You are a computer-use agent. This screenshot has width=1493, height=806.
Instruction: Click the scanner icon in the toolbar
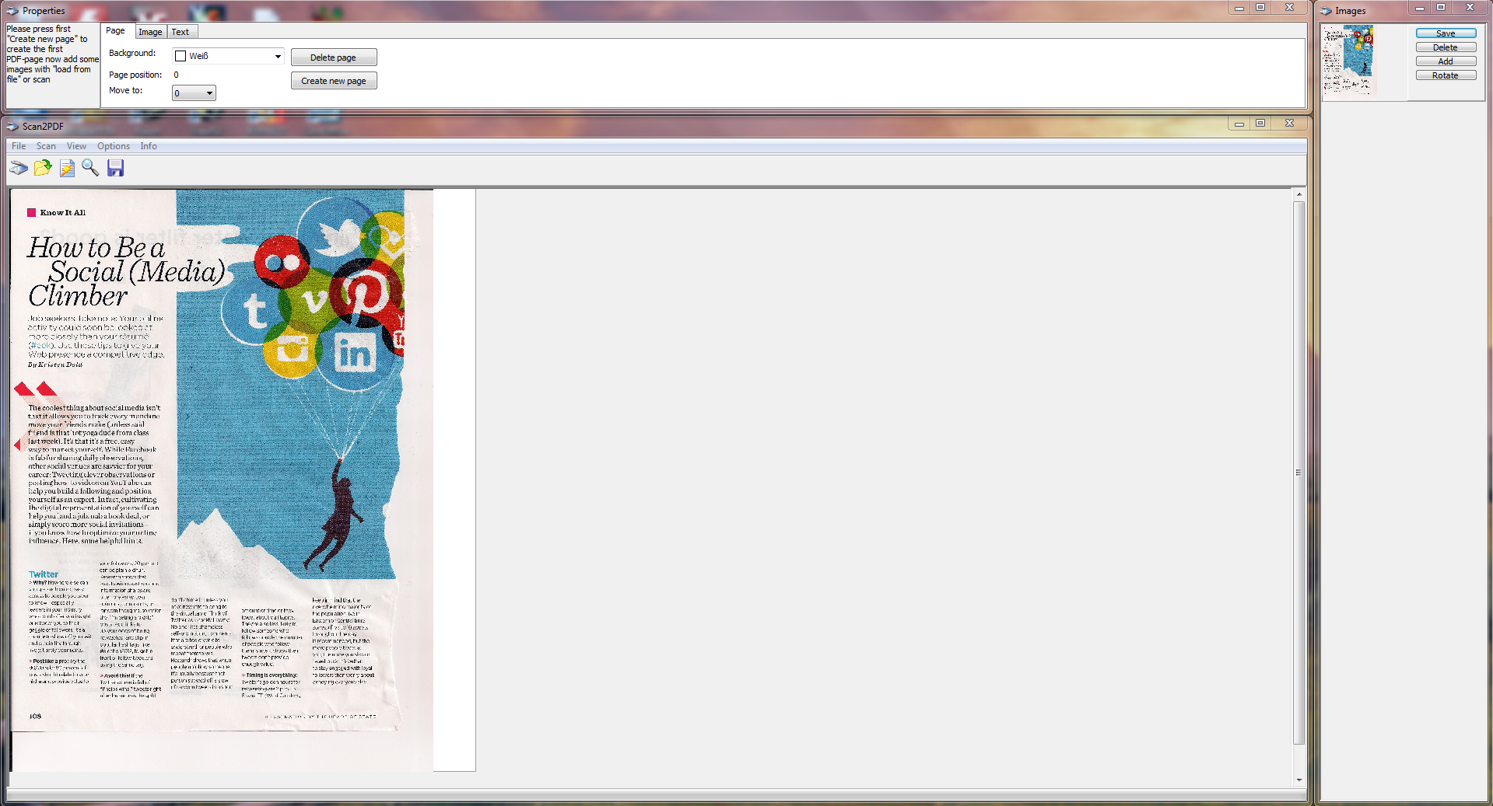19,168
